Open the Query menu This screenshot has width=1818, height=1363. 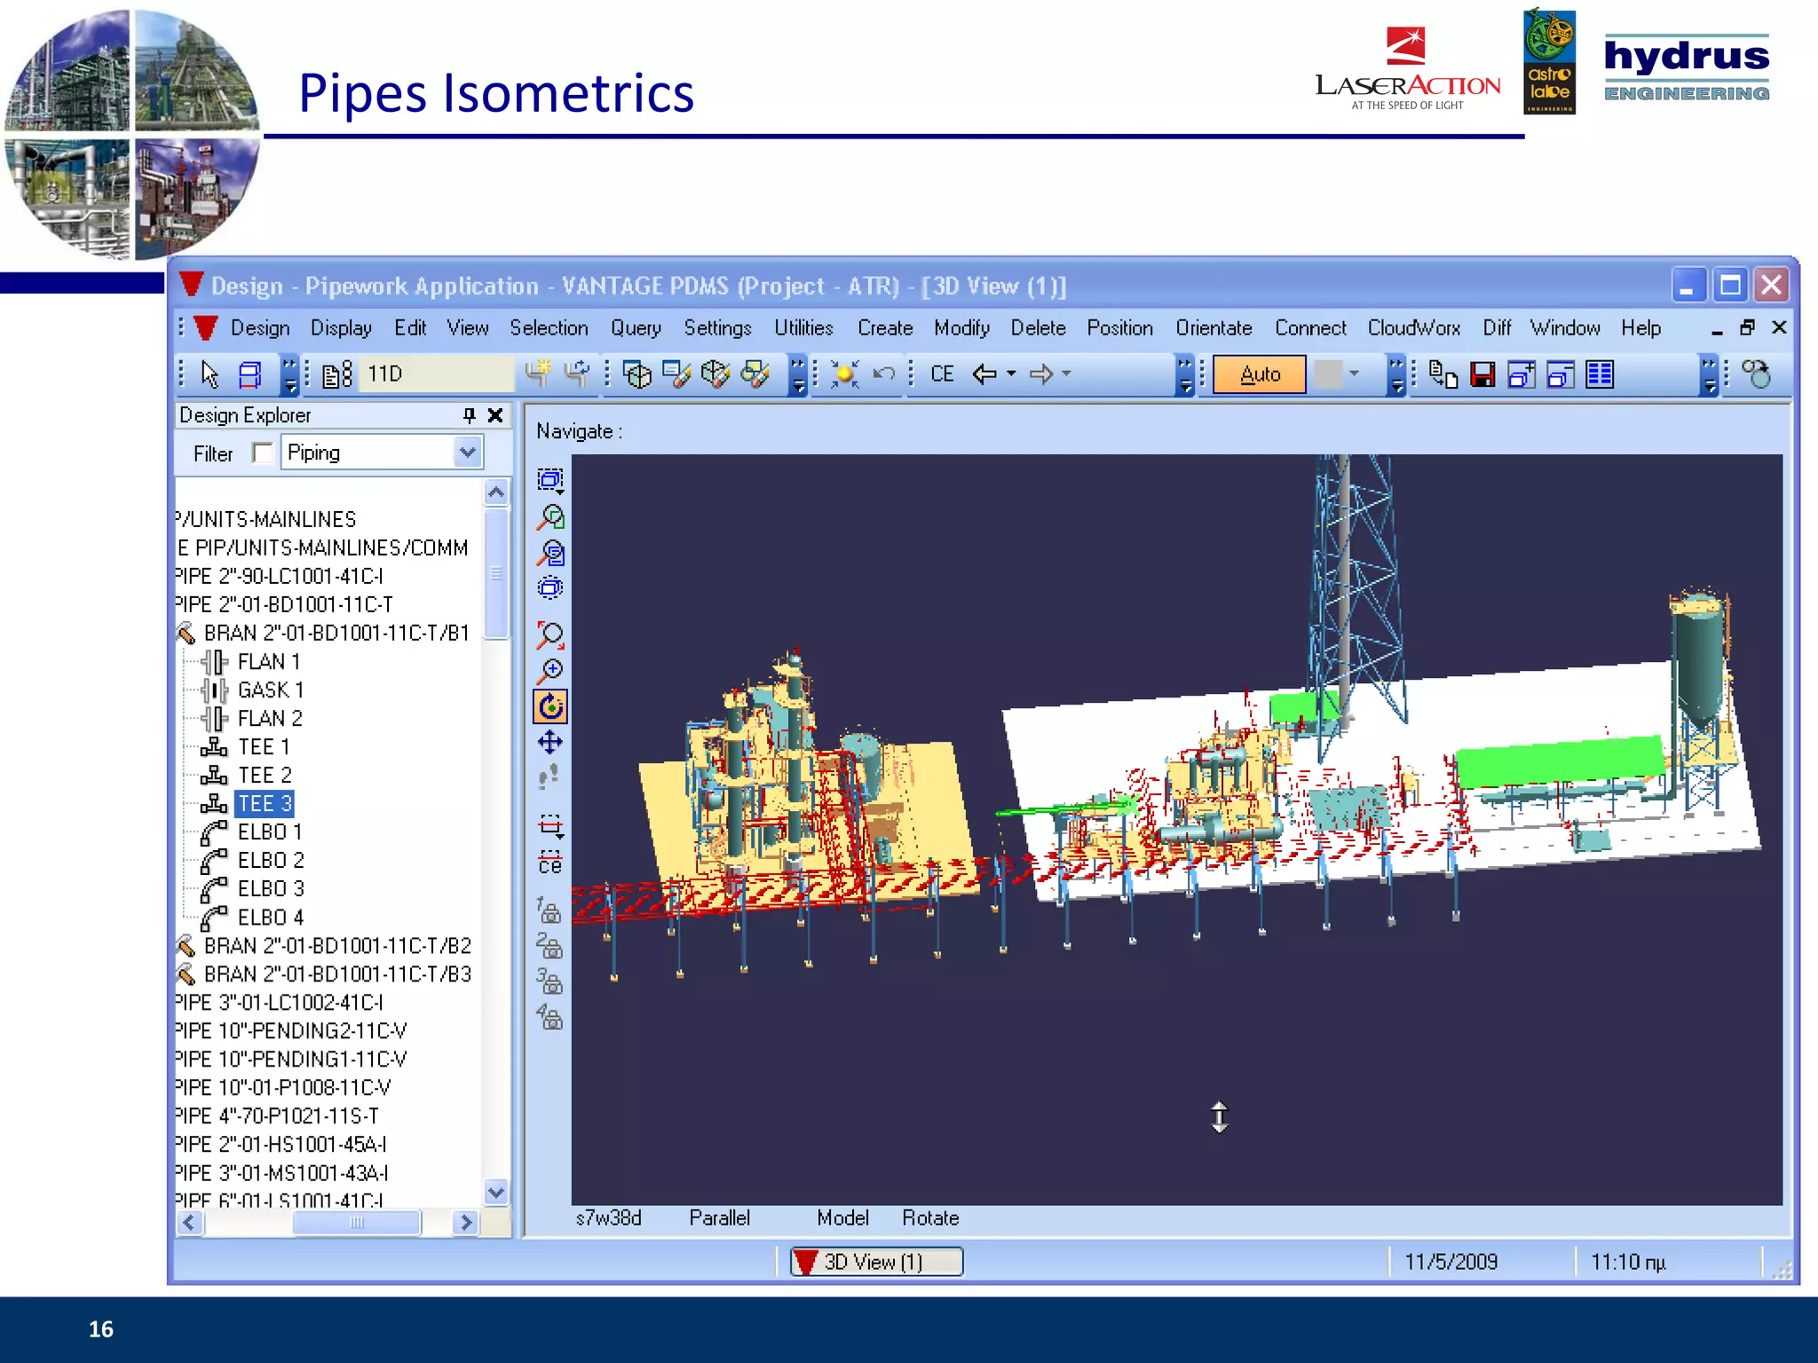[636, 328]
